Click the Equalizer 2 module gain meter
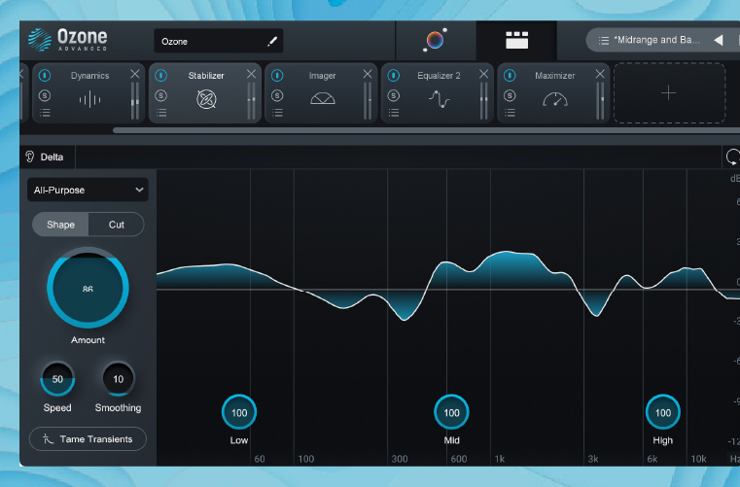The image size is (740, 487). click(x=483, y=100)
